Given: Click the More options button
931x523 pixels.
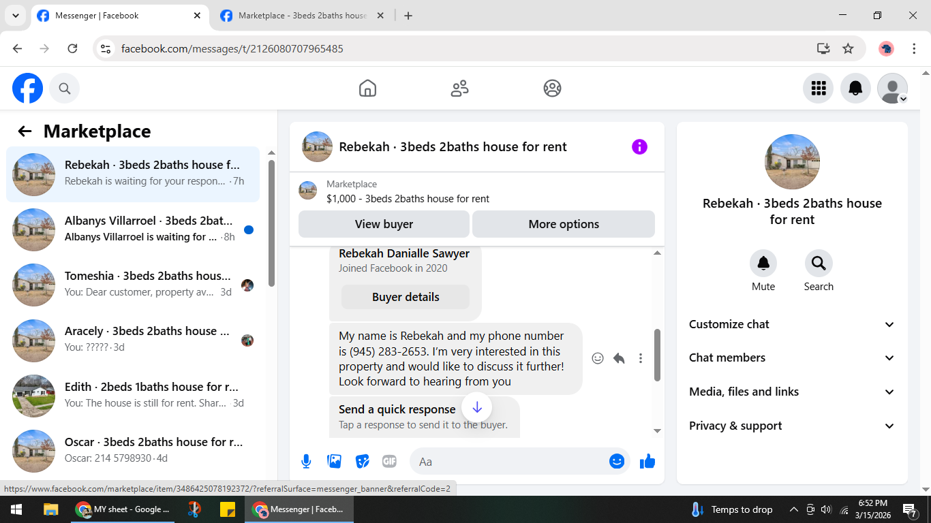Looking at the screenshot, I should 564,224.
